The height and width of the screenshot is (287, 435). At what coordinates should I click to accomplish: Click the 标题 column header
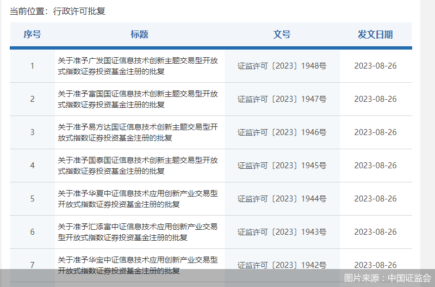click(139, 34)
